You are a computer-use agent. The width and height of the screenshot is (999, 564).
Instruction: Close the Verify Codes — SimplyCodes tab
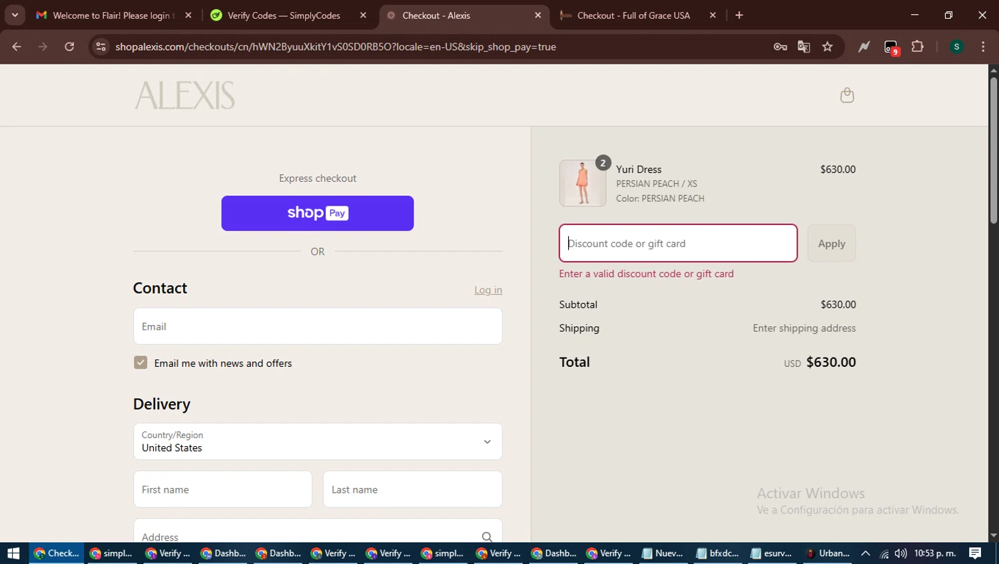(x=363, y=15)
